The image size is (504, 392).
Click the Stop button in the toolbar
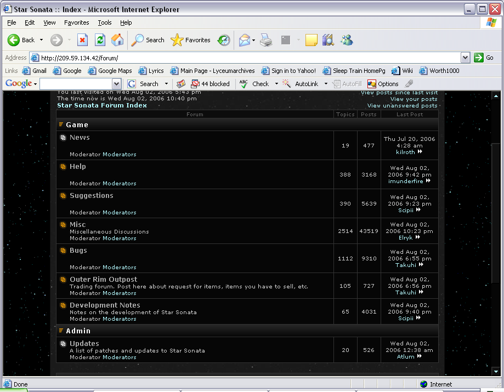(x=82, y=40)
